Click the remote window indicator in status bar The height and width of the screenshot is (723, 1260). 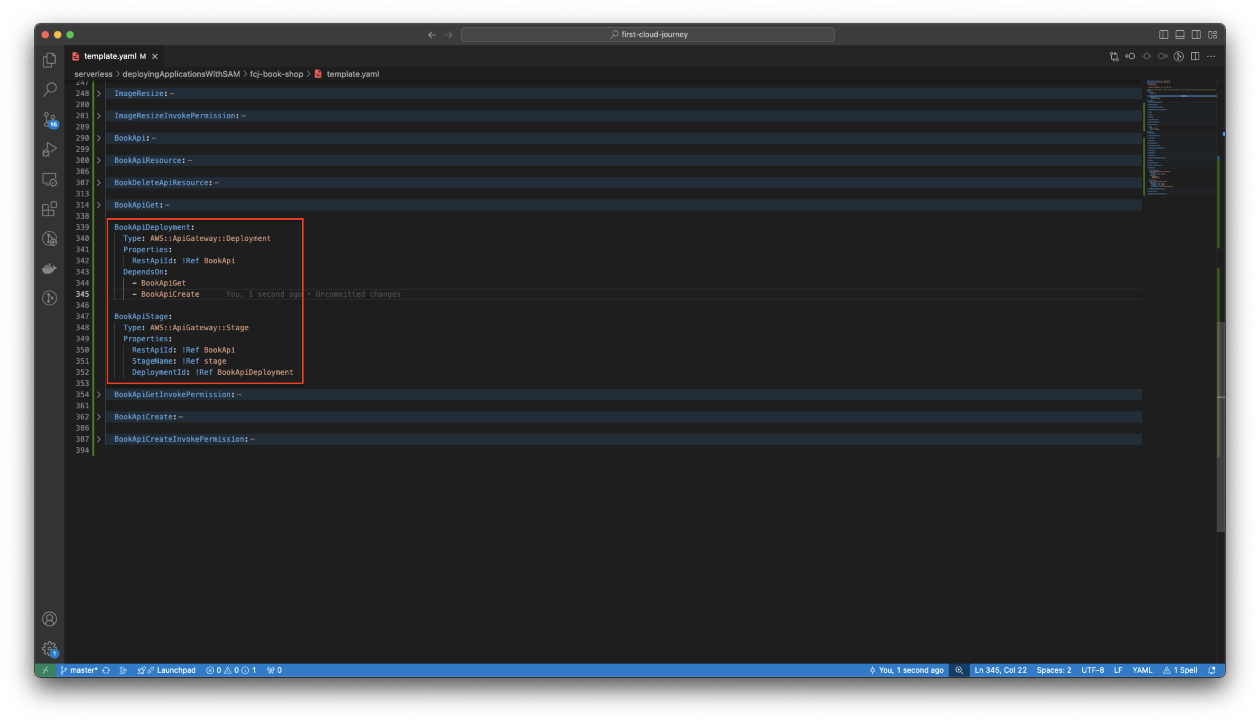tap(45, 670)
